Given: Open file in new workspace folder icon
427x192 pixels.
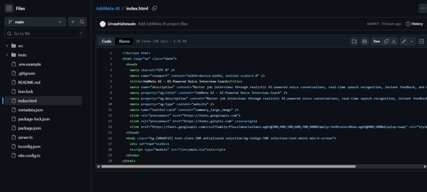Looking at the screenshot, I should pos(354,41).
